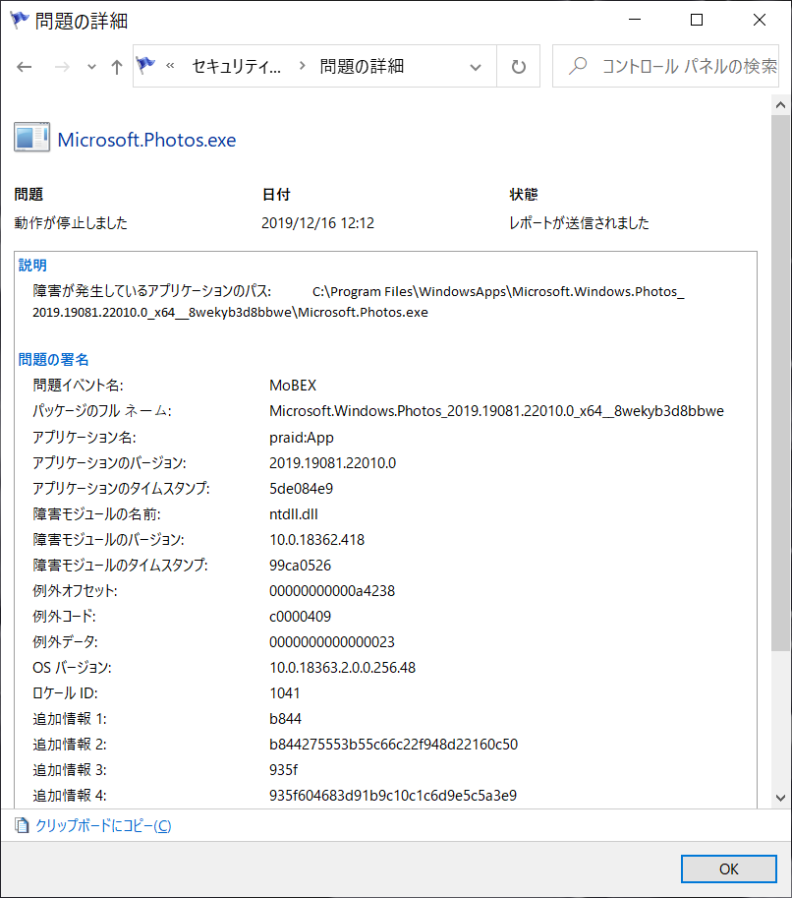Select locale ID value 1041
This screenshot has height=898, width=792.
284,693
